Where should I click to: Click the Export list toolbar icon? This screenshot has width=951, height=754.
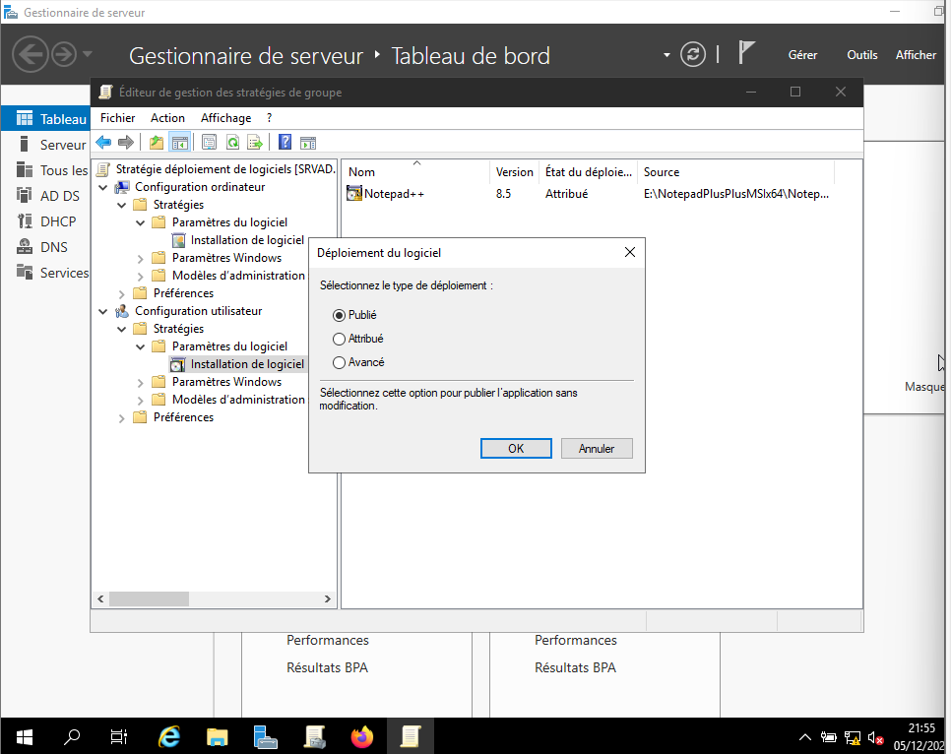tap(255, 143)
